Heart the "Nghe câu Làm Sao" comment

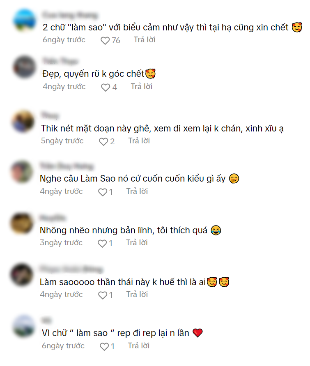tap(102, 192)
